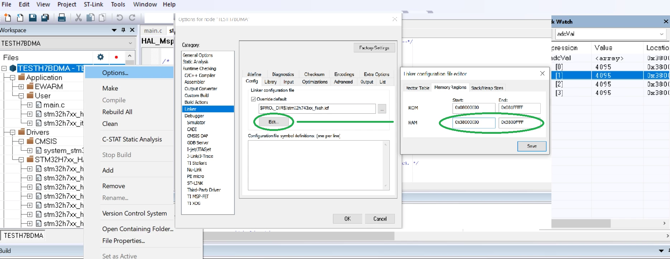The width and height of the screenshot is (670, 259).
Task: Open a file using the toolbar icon
Action: [20, 18]
